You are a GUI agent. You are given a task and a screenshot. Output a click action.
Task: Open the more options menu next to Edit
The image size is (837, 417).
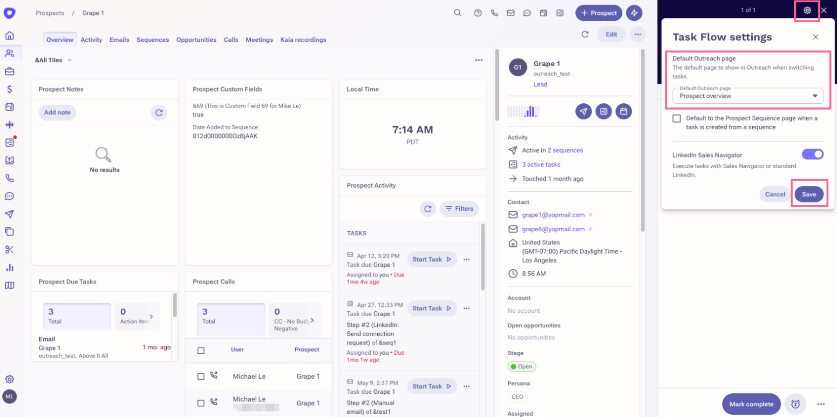638,34
